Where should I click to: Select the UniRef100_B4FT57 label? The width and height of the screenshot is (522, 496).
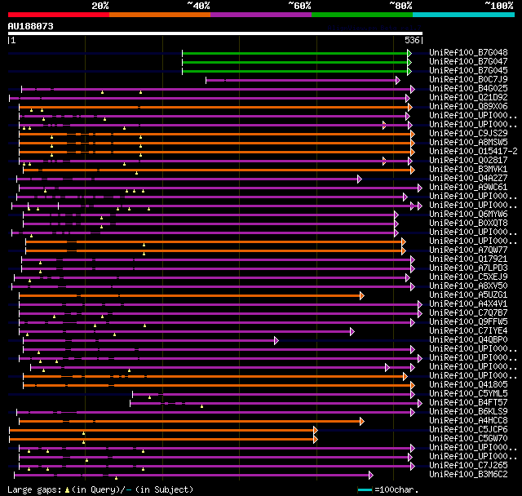point(468,403)
